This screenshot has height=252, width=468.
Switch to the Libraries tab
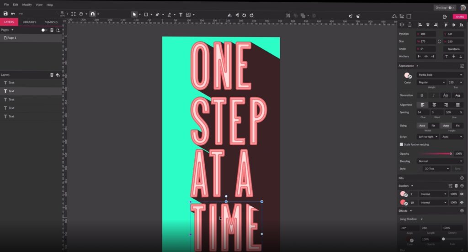pyautogui.click(x=29, y=22)
